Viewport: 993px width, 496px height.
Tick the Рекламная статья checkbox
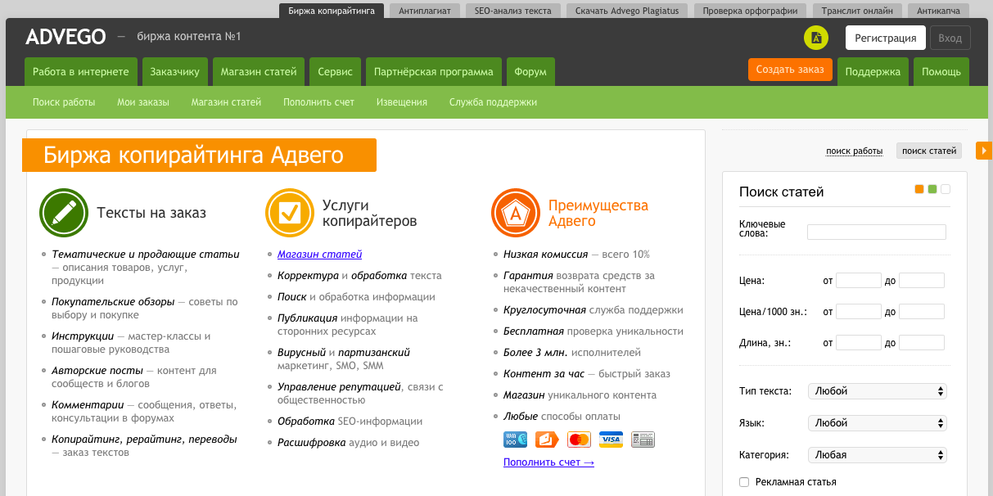[744, 482]
